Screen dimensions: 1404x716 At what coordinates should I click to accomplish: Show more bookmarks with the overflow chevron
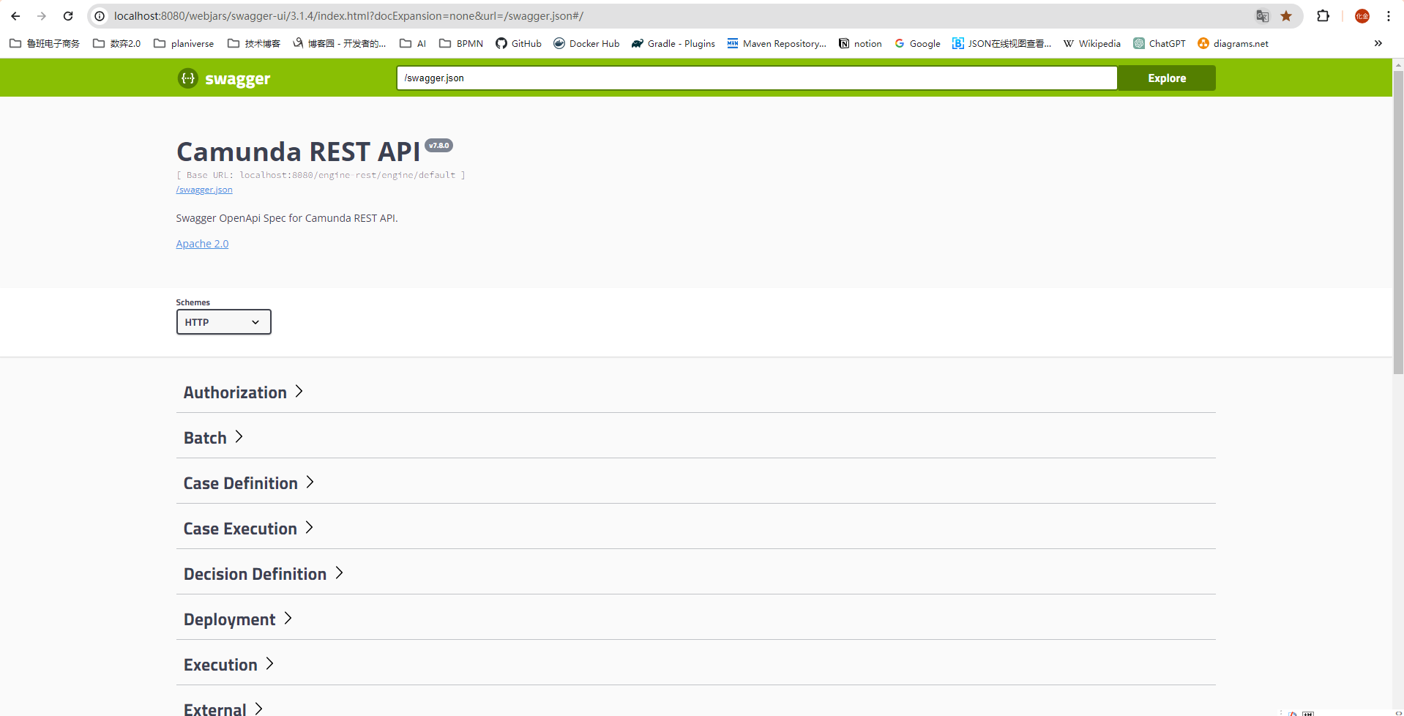pos(1378,43)
